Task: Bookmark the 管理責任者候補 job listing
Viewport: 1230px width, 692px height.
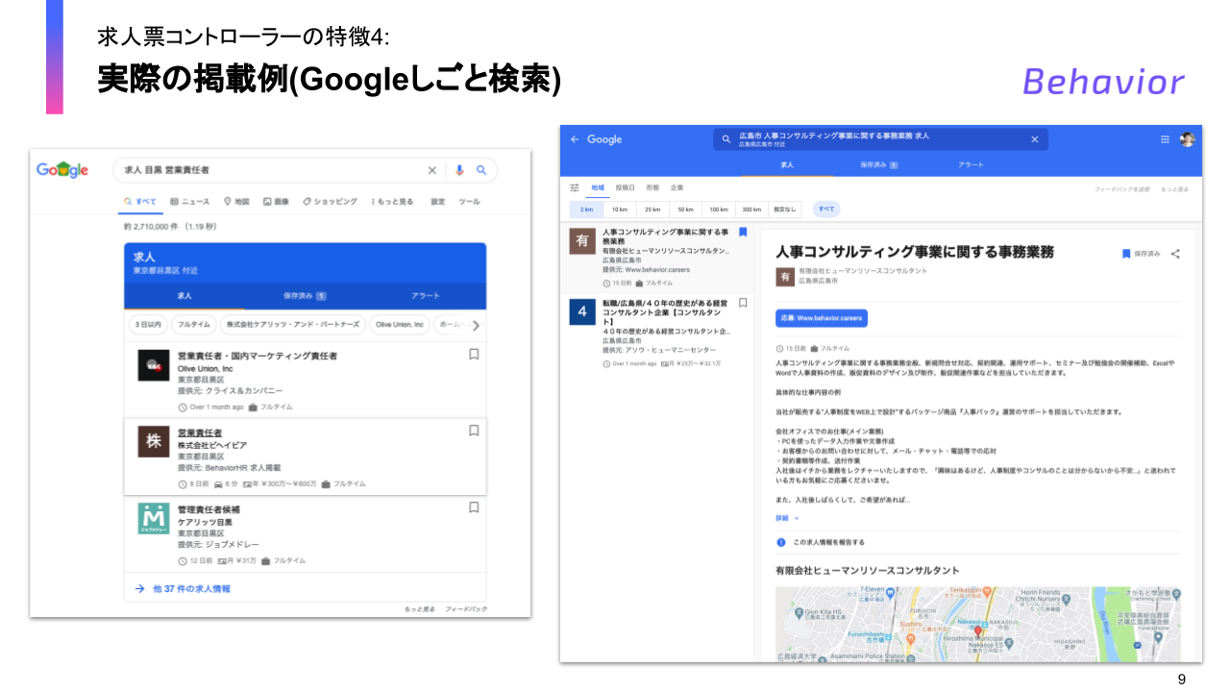Action: (x=474, y=507)
